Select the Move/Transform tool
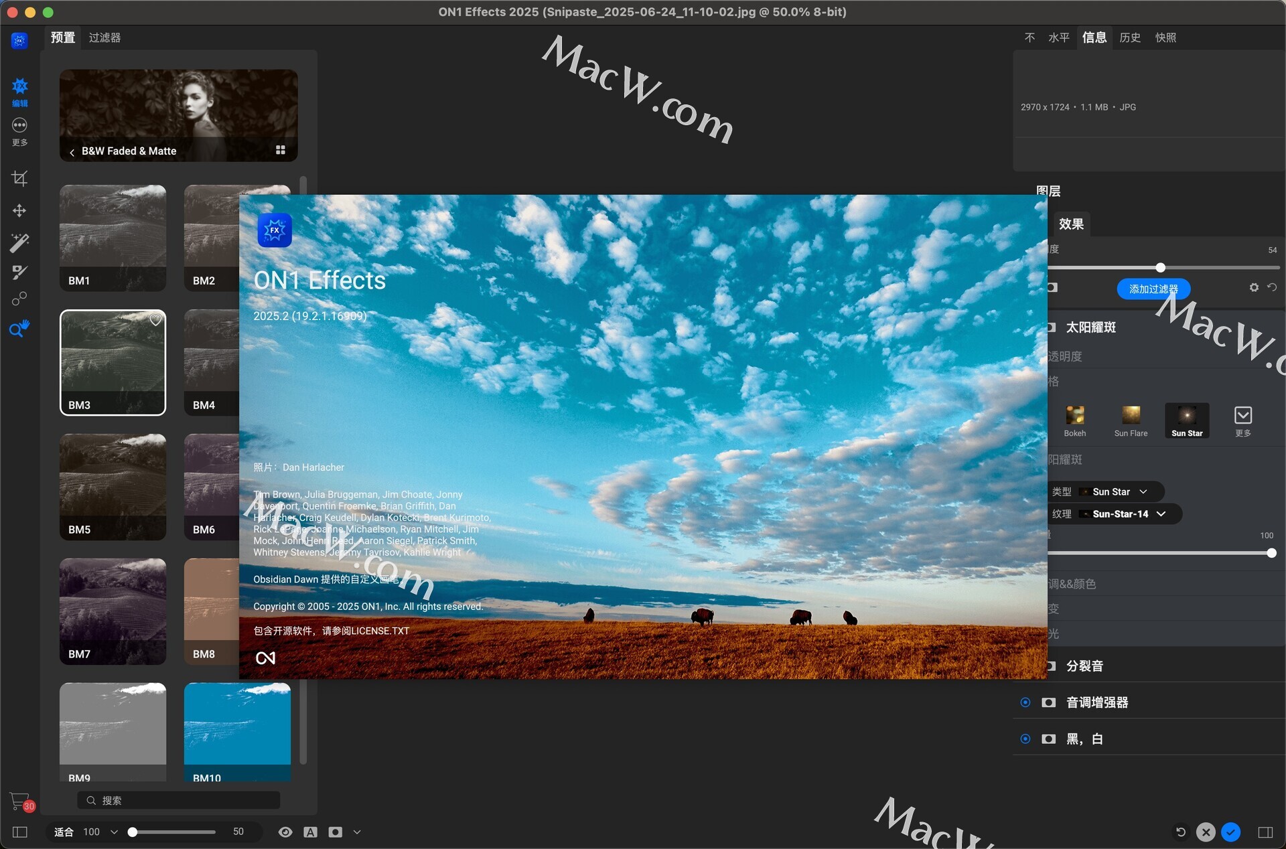 (19, 211)
